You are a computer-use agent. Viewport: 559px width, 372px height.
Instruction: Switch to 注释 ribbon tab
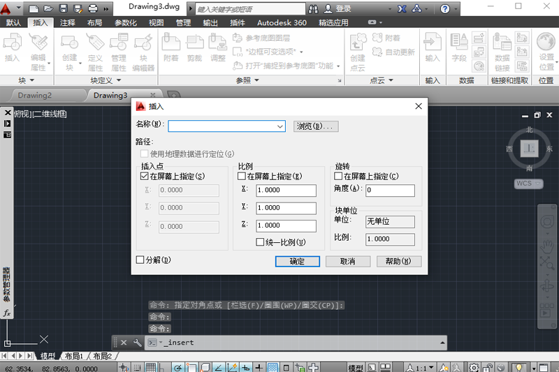click(x=68, y=23)
